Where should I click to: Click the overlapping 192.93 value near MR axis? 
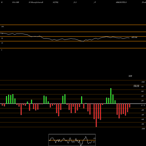tap(136, 85)
